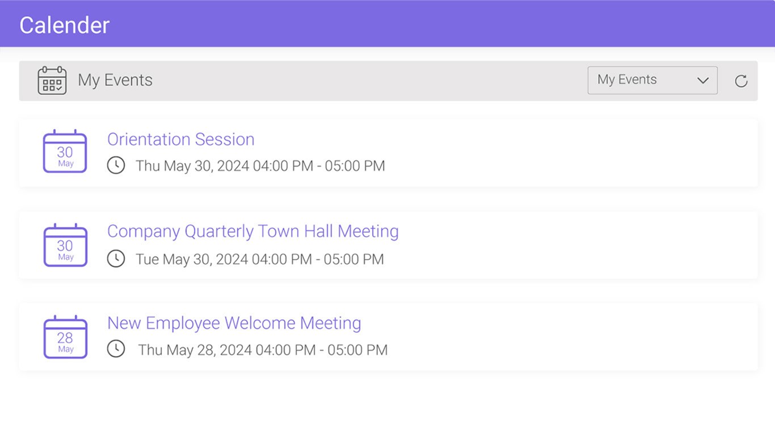Click the My Events heading text

(x=115, y=80)
